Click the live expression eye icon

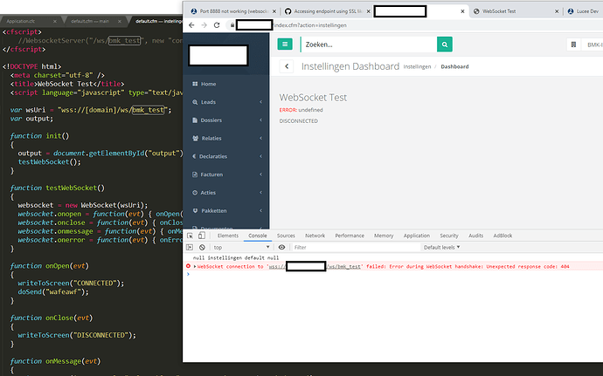tap(281, 248)
